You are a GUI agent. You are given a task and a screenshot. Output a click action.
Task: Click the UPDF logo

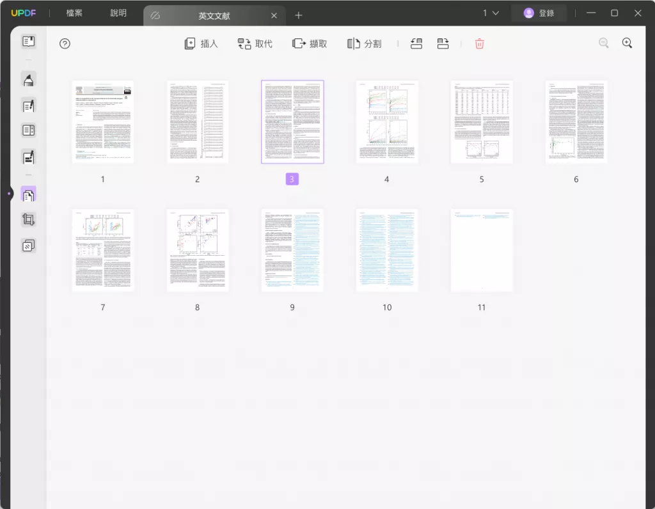[x=24, y=13]
